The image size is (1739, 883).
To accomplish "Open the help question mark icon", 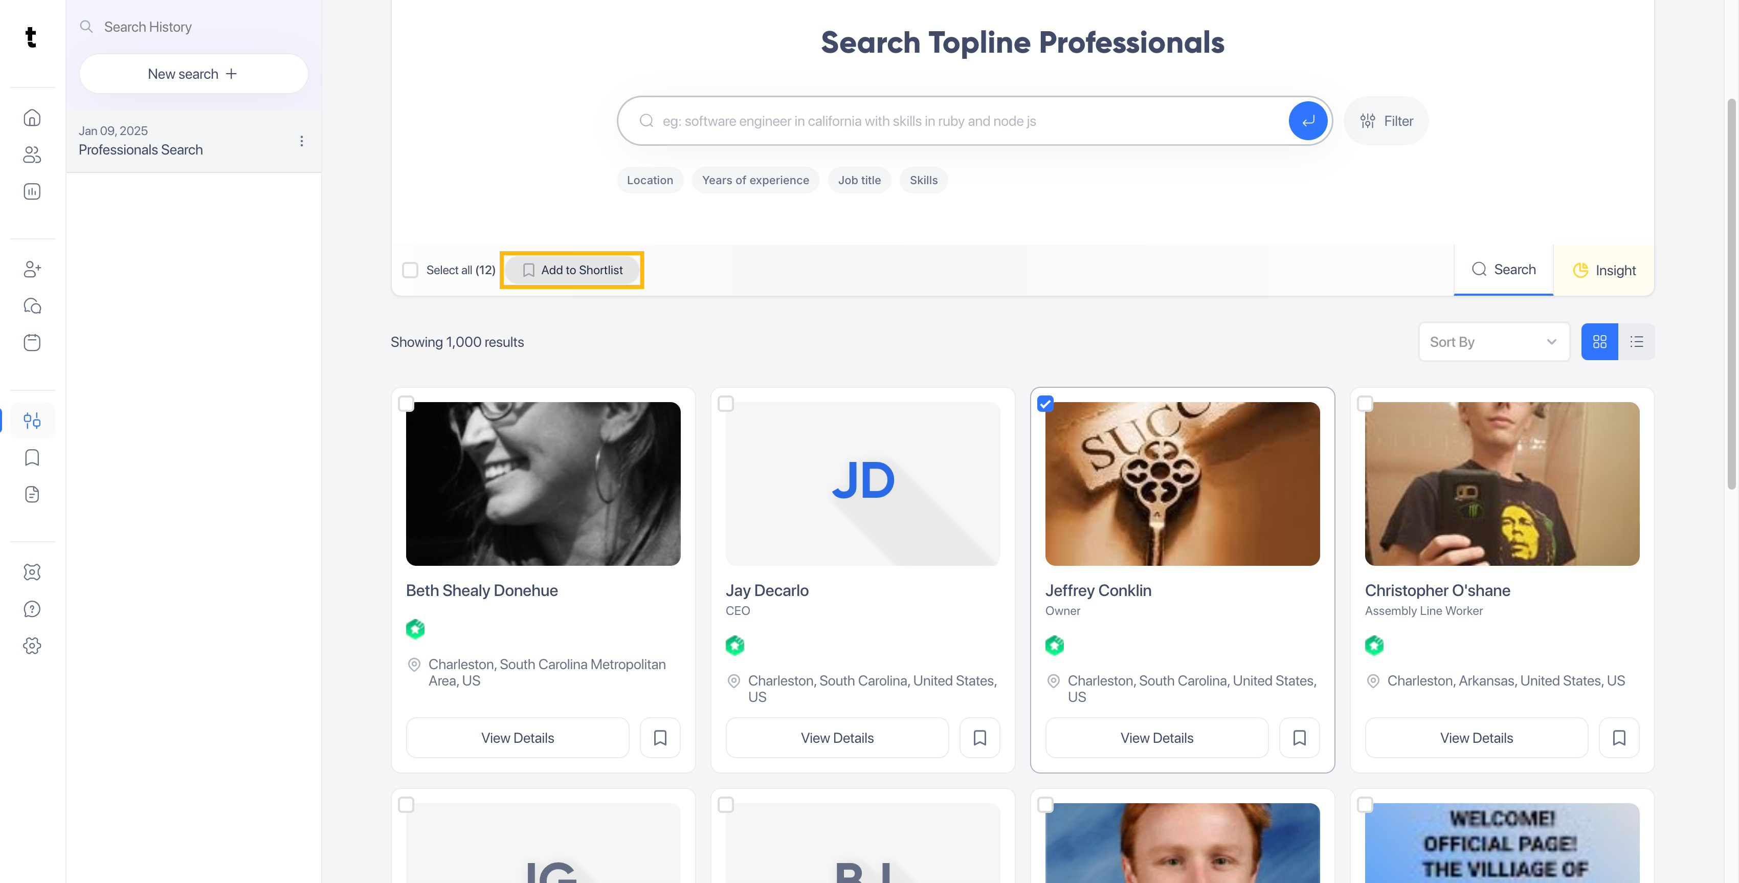I will pos(32,609).
